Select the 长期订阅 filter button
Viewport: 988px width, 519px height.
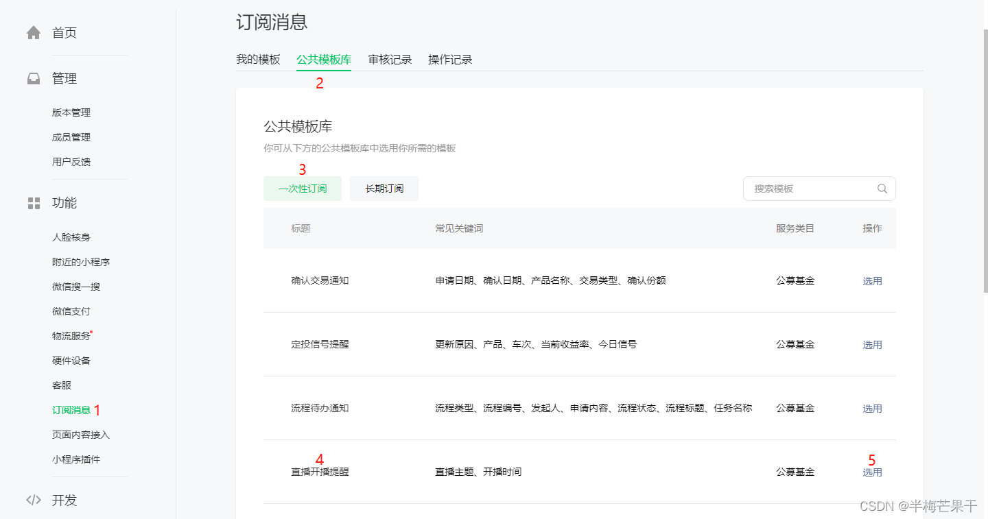click(x=384, y=189)
